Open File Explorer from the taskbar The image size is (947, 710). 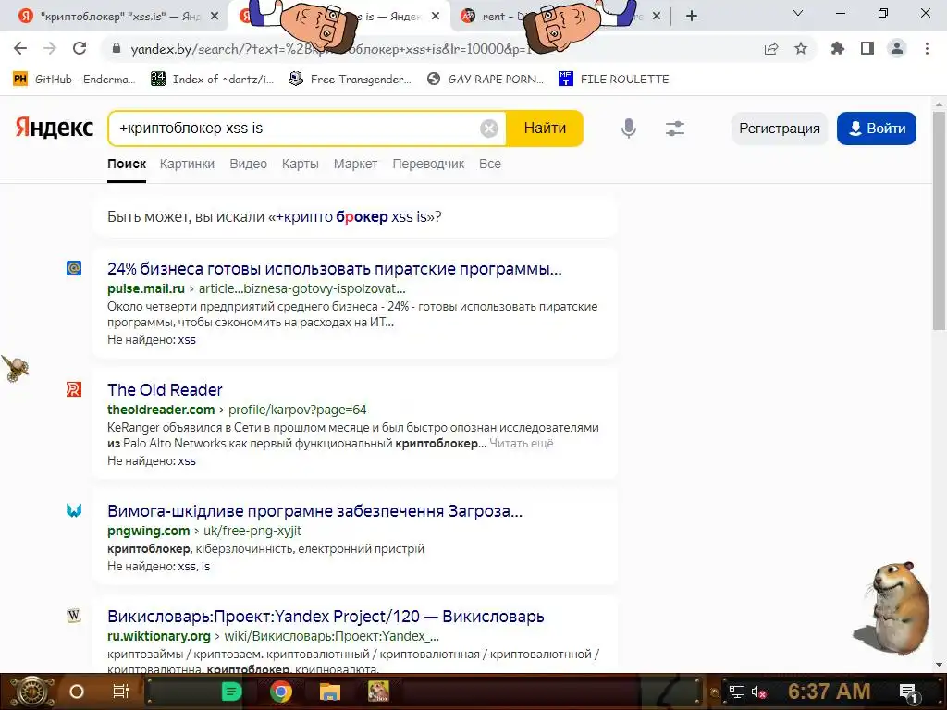330,692
